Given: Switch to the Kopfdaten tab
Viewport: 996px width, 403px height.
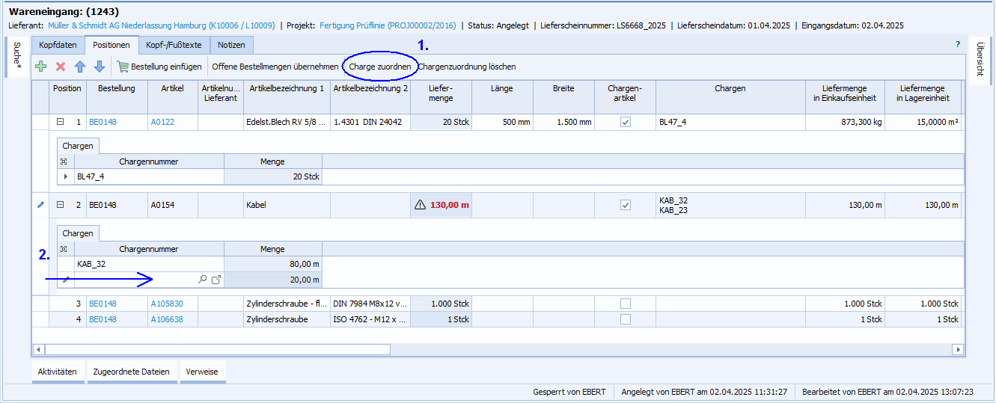Looking at the screenshot, I should click(58, 46).
